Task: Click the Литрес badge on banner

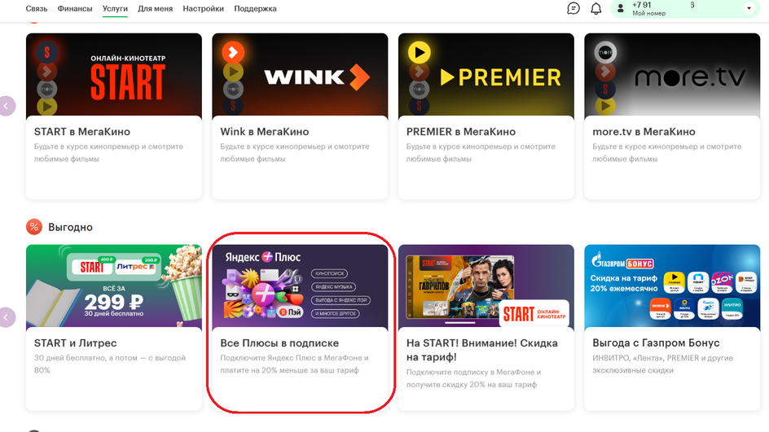Action: (x=135, y=267)
